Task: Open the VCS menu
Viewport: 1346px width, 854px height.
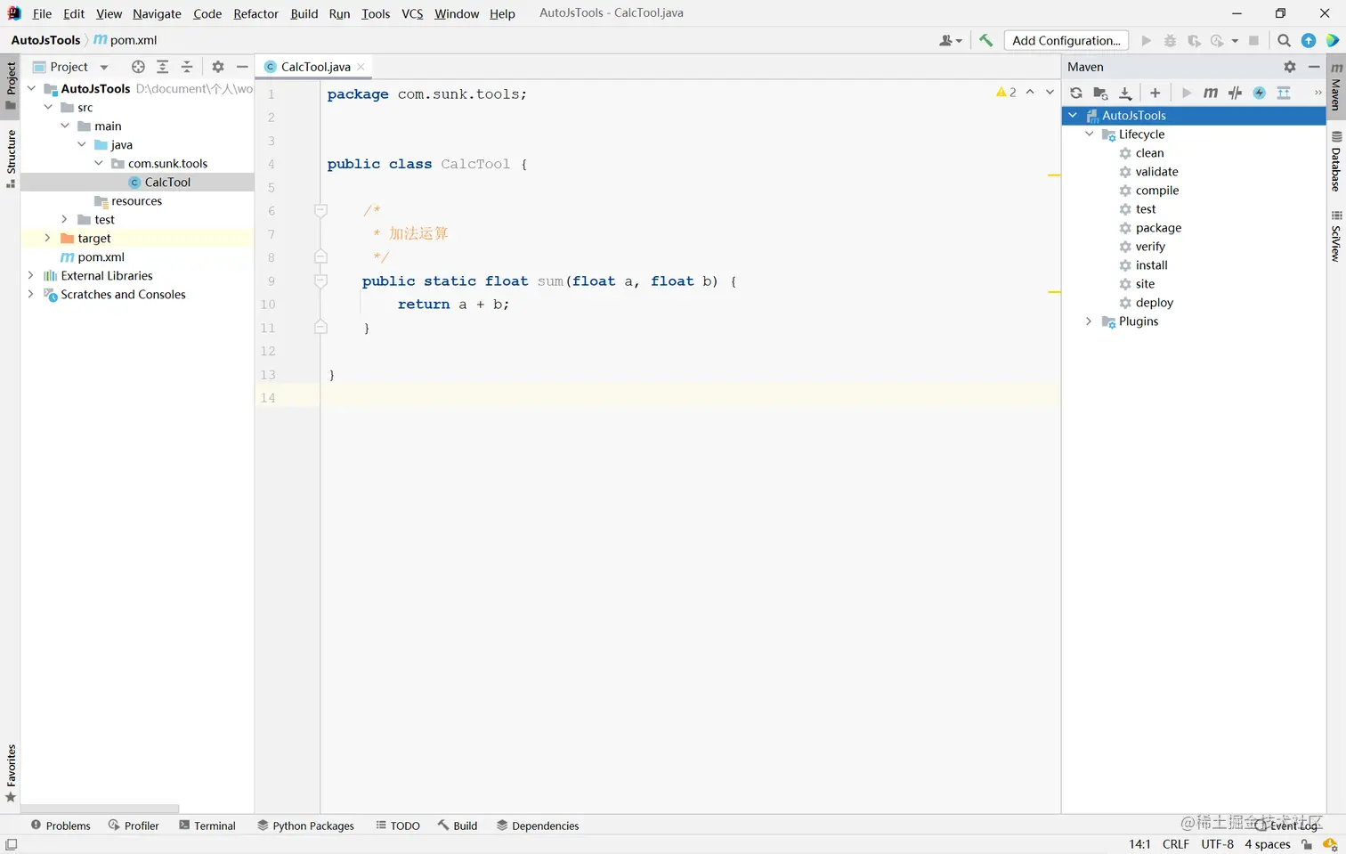Action: 412,13
